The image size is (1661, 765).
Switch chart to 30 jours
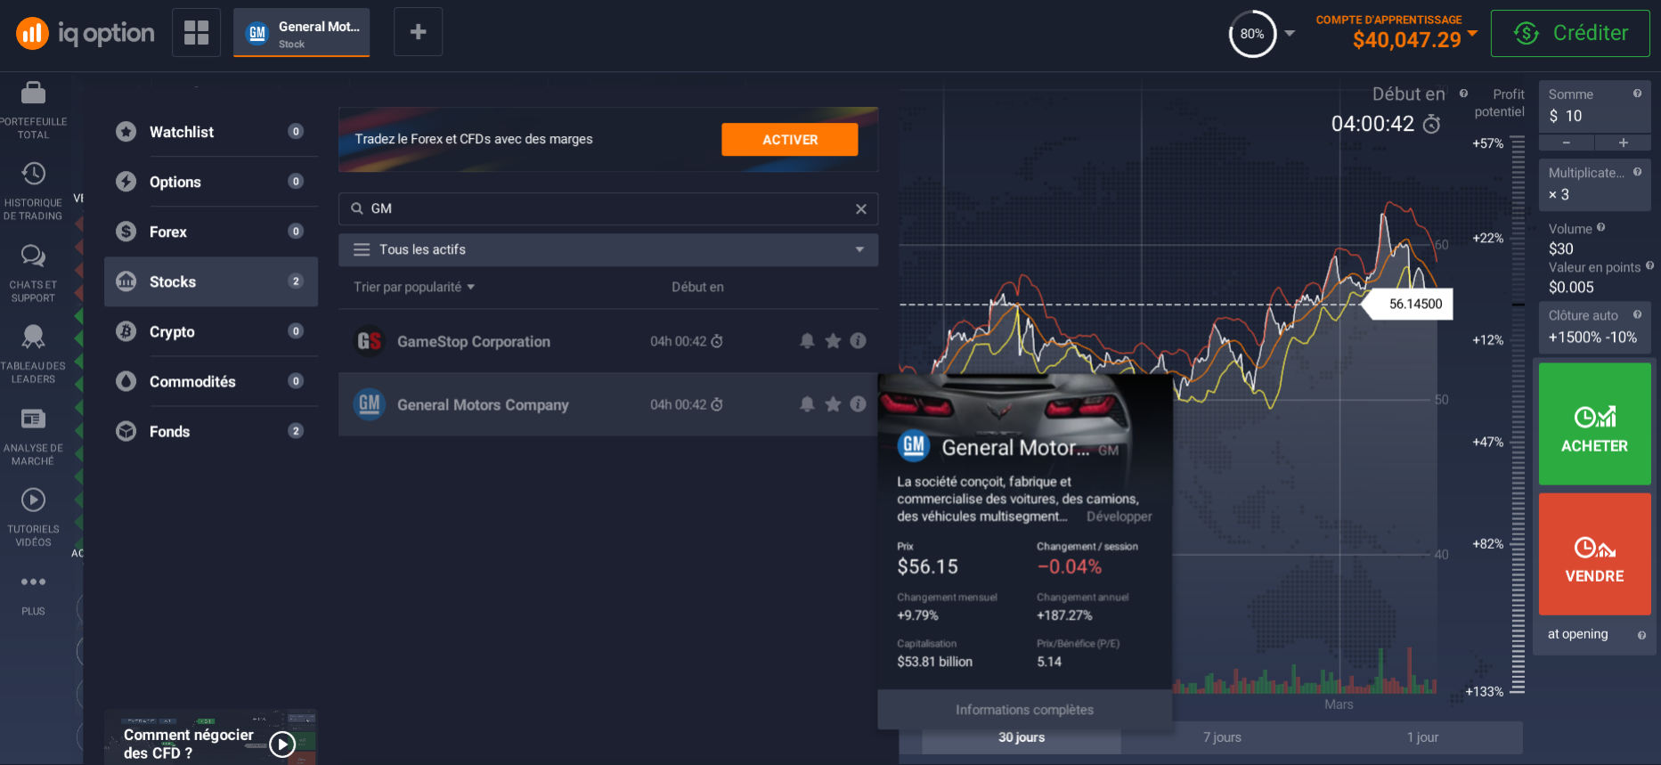click(1022, 737)
